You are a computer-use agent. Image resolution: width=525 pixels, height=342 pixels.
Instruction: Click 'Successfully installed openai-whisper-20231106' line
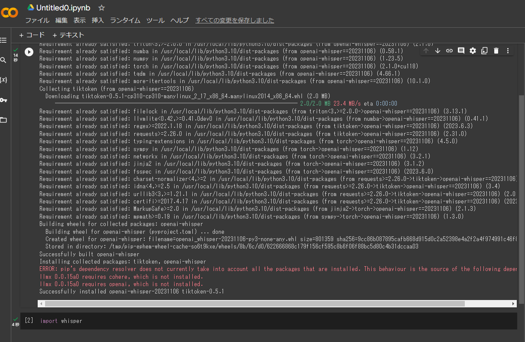click(132, 291)
